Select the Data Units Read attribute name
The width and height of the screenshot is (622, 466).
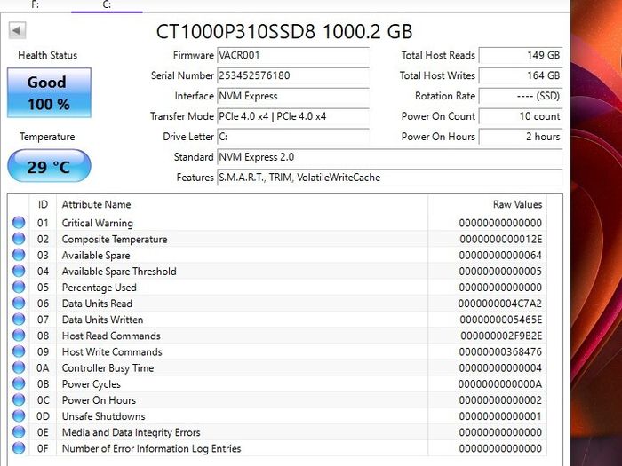coord(97,304)
